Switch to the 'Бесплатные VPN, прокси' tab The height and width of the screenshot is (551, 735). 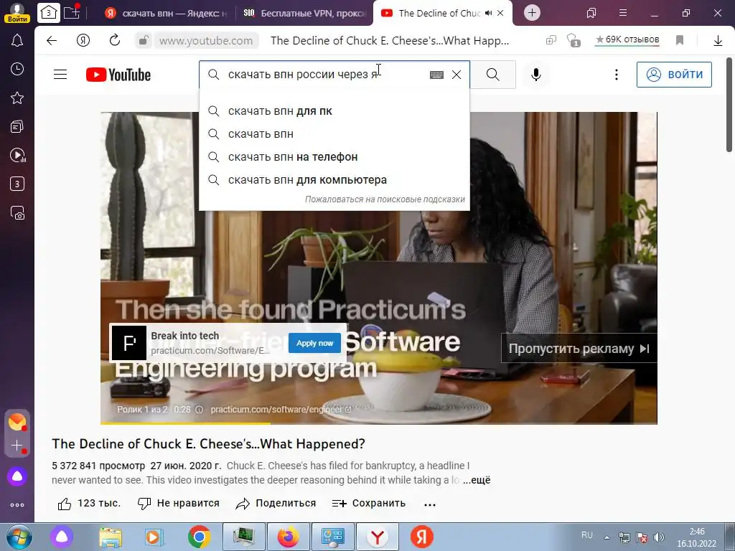point(304,13)
